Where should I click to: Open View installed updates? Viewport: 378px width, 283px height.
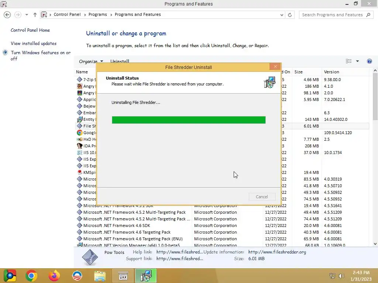[34, 43]
